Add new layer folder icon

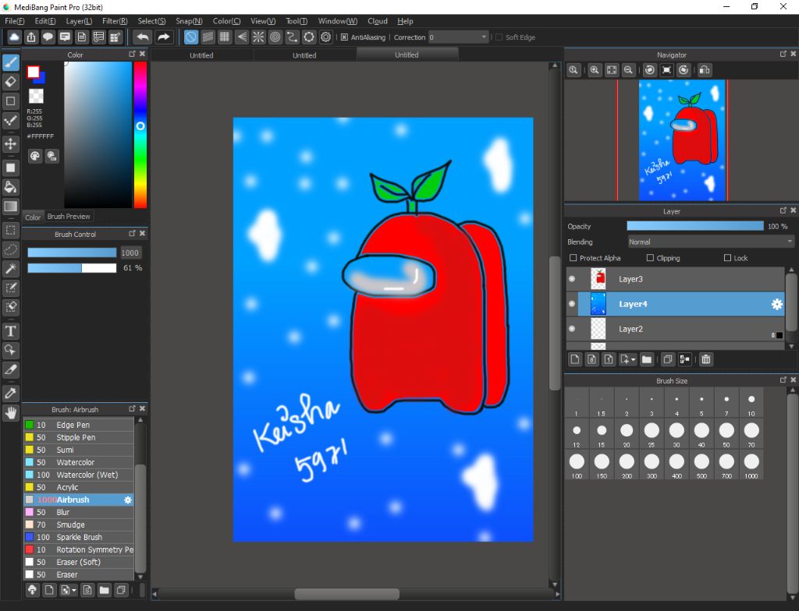click(647, 359)
